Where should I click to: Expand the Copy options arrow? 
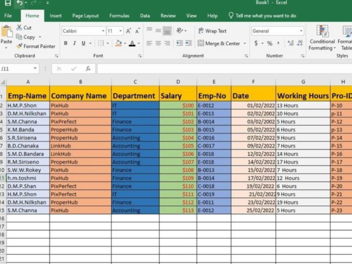click(x=40, y=37)
